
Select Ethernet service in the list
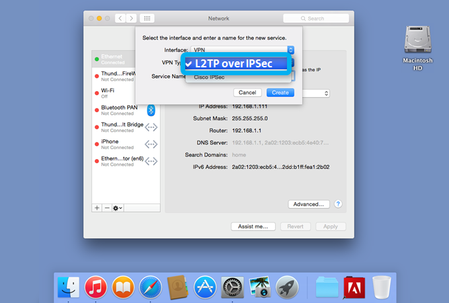(x=114, y=59)
